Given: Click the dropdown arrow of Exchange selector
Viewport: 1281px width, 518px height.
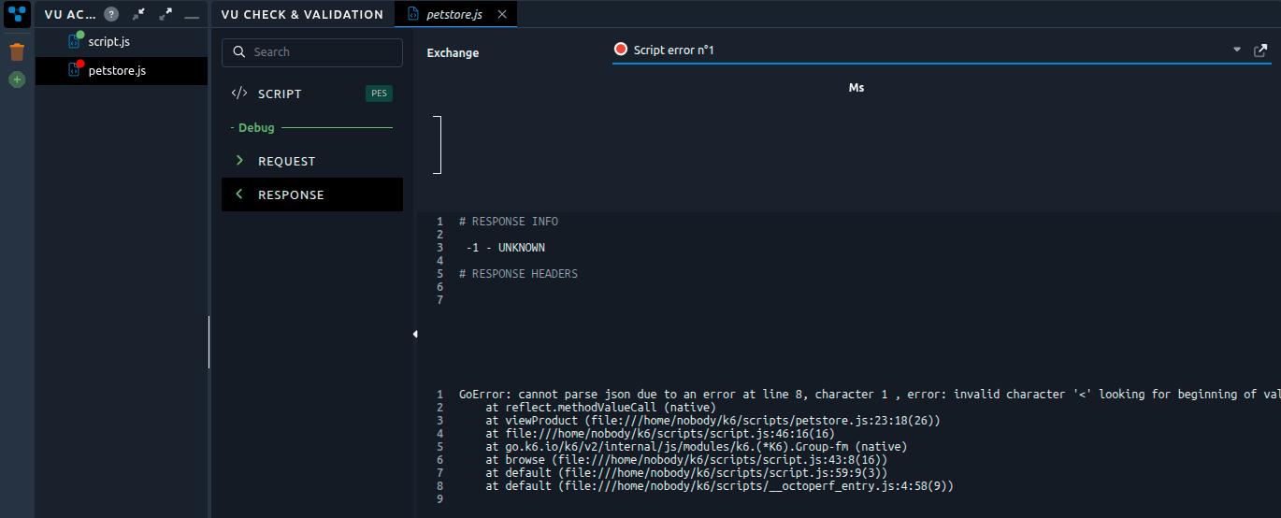Looking at the screenshot, I should tap(1237, 50).
